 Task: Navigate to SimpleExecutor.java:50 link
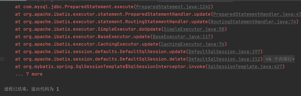pyautogui.click(x=194, y=29)
